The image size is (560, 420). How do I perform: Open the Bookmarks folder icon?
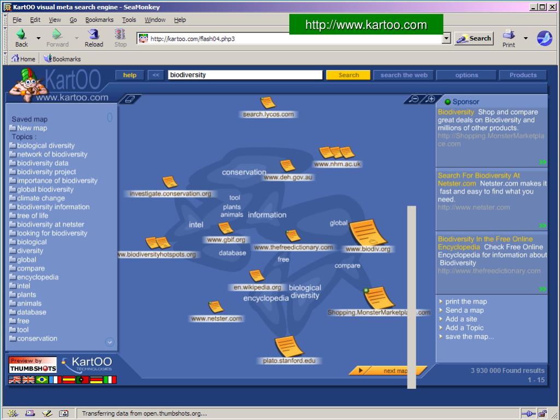[48, 58]
